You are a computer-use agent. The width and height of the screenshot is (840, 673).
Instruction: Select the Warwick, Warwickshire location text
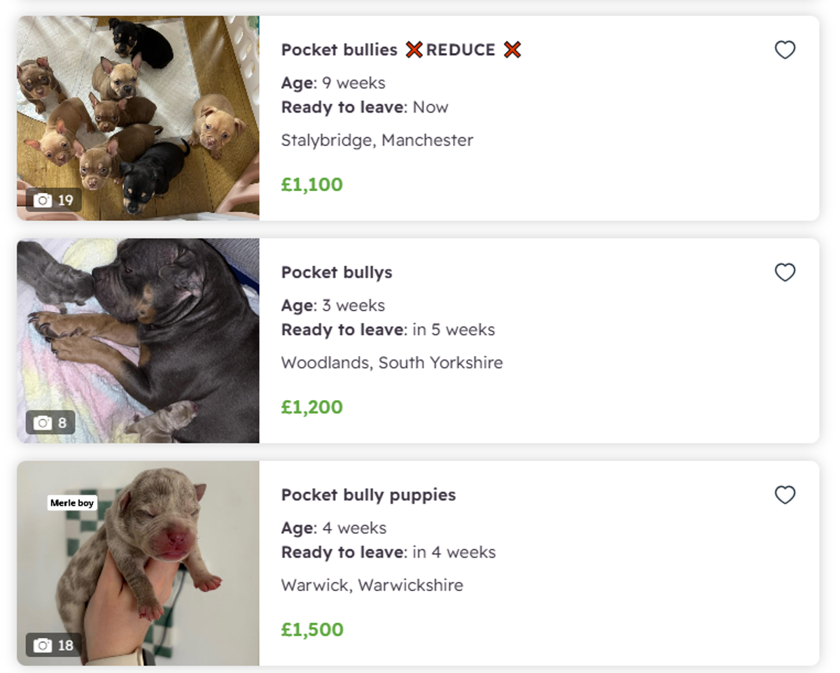(372, 585)
